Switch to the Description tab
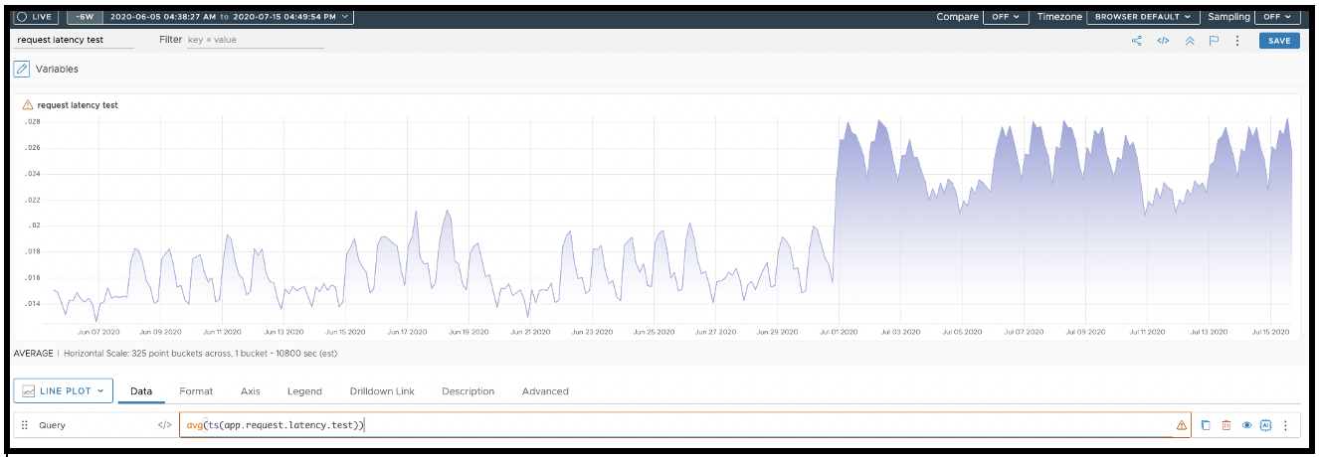Image resolution: width=1319 pixels, height=457 pixels. pos(468,391)
